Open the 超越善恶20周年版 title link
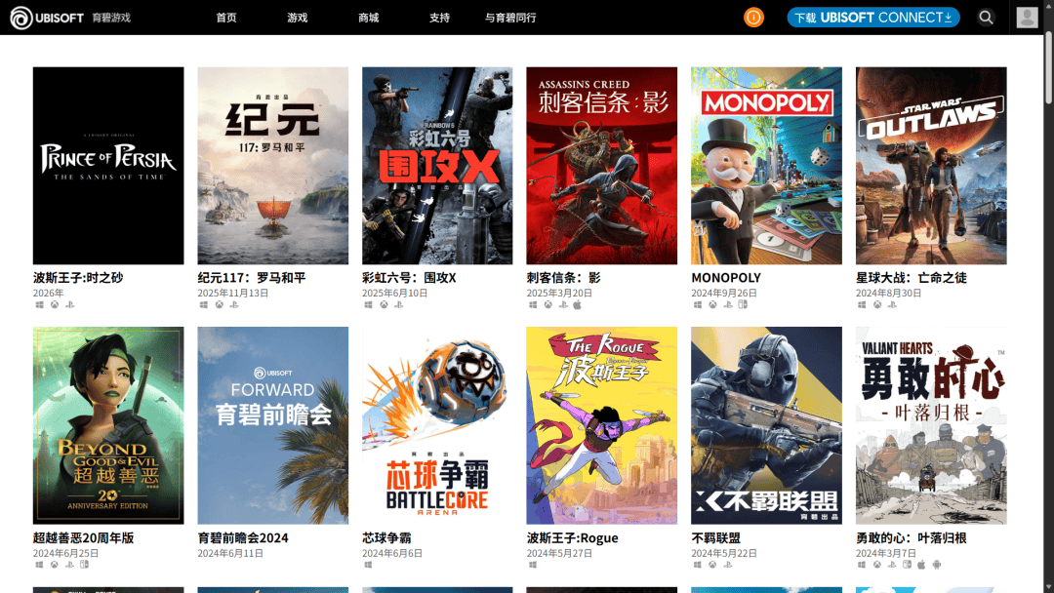 tap(83, 537)
